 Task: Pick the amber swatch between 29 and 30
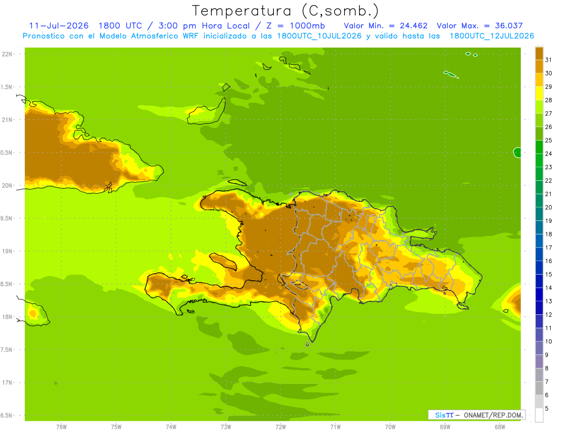coord(539,80)
